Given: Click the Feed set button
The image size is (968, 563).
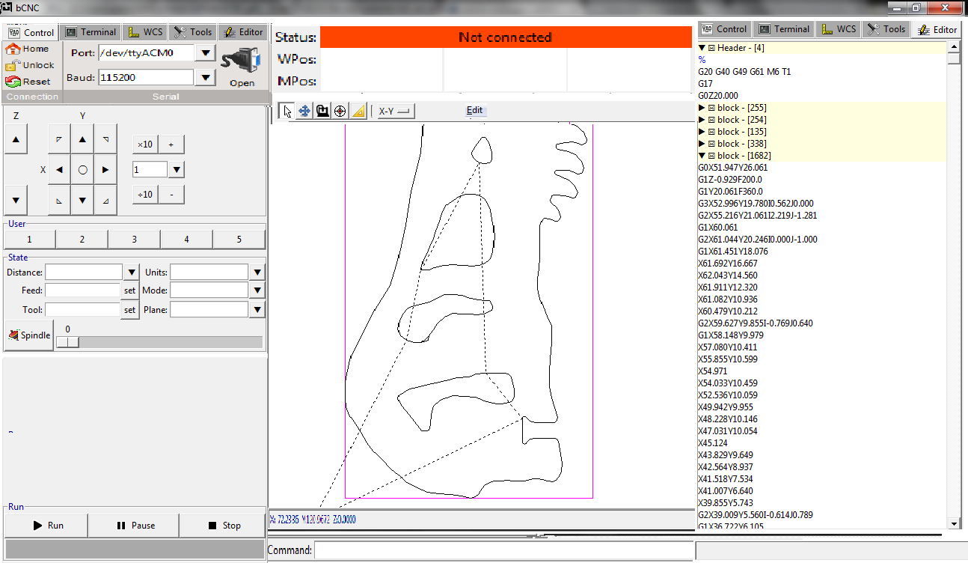Looking at the screenshot, I should pos(130,290).
